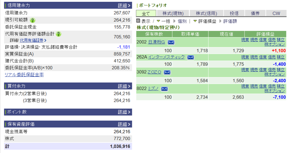
Task: Click 積立 for 日清粉G
Action: (x=281, y=40)
